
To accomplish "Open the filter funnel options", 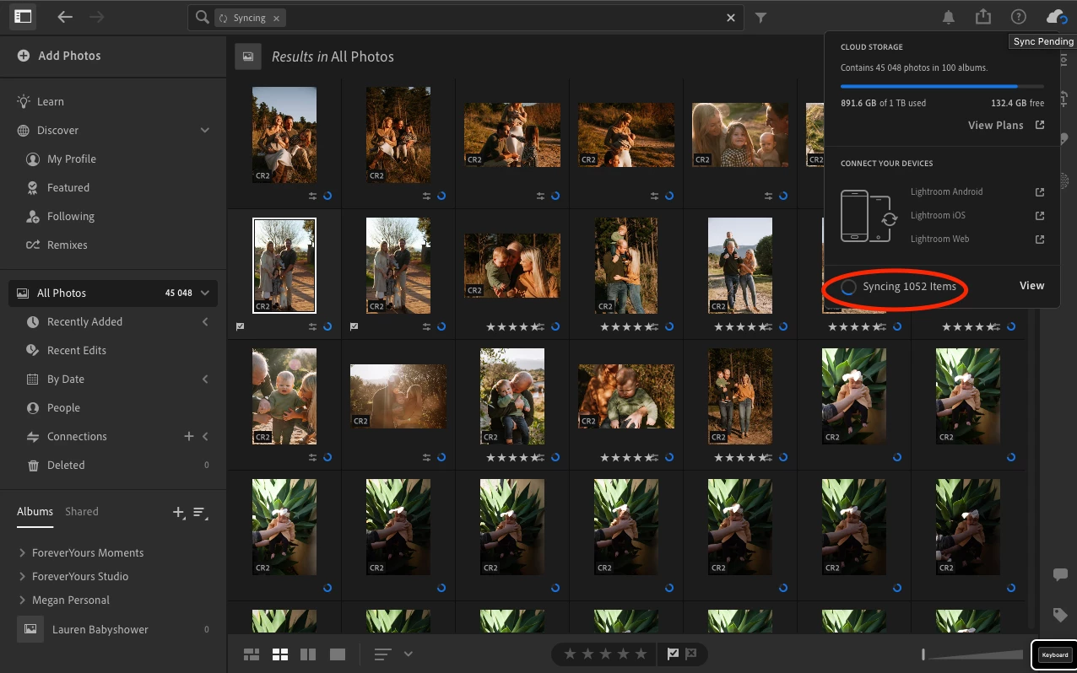I will 760,18.
